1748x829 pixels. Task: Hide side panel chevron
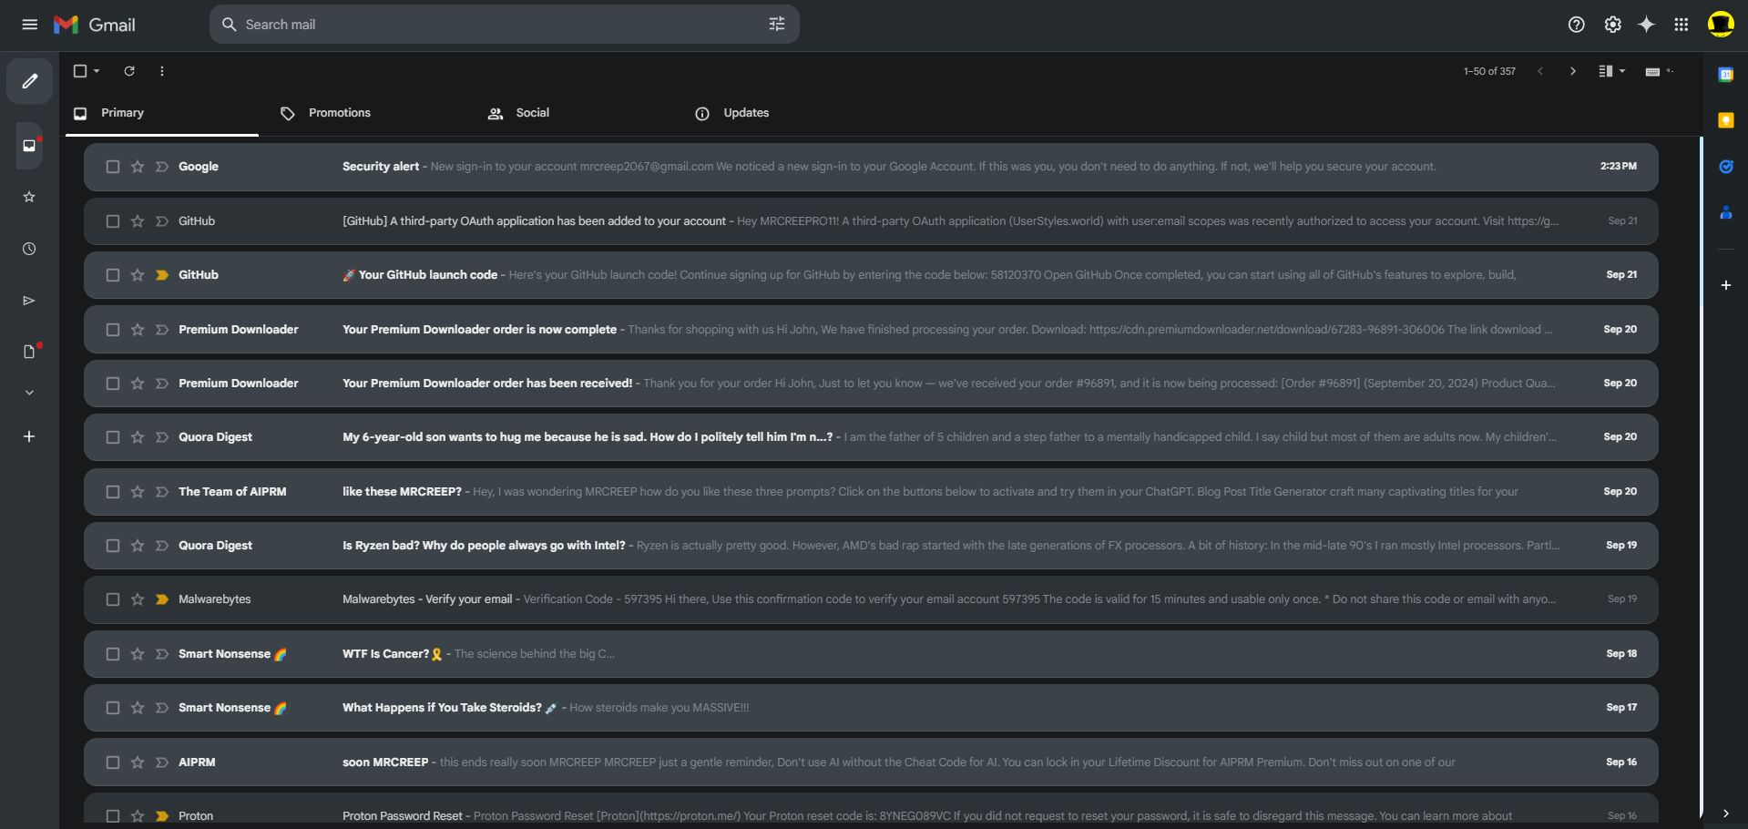(1725, 814)
